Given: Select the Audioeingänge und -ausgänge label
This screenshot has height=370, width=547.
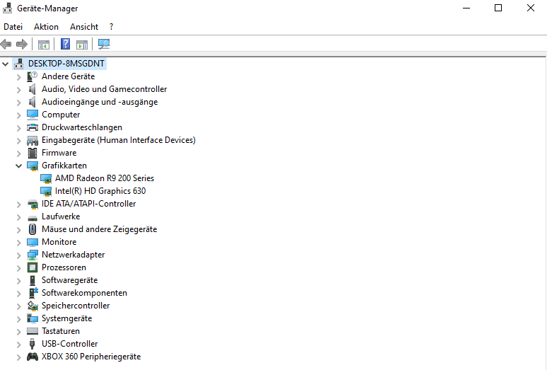Looking at the screenshot, I should point(100,102).
